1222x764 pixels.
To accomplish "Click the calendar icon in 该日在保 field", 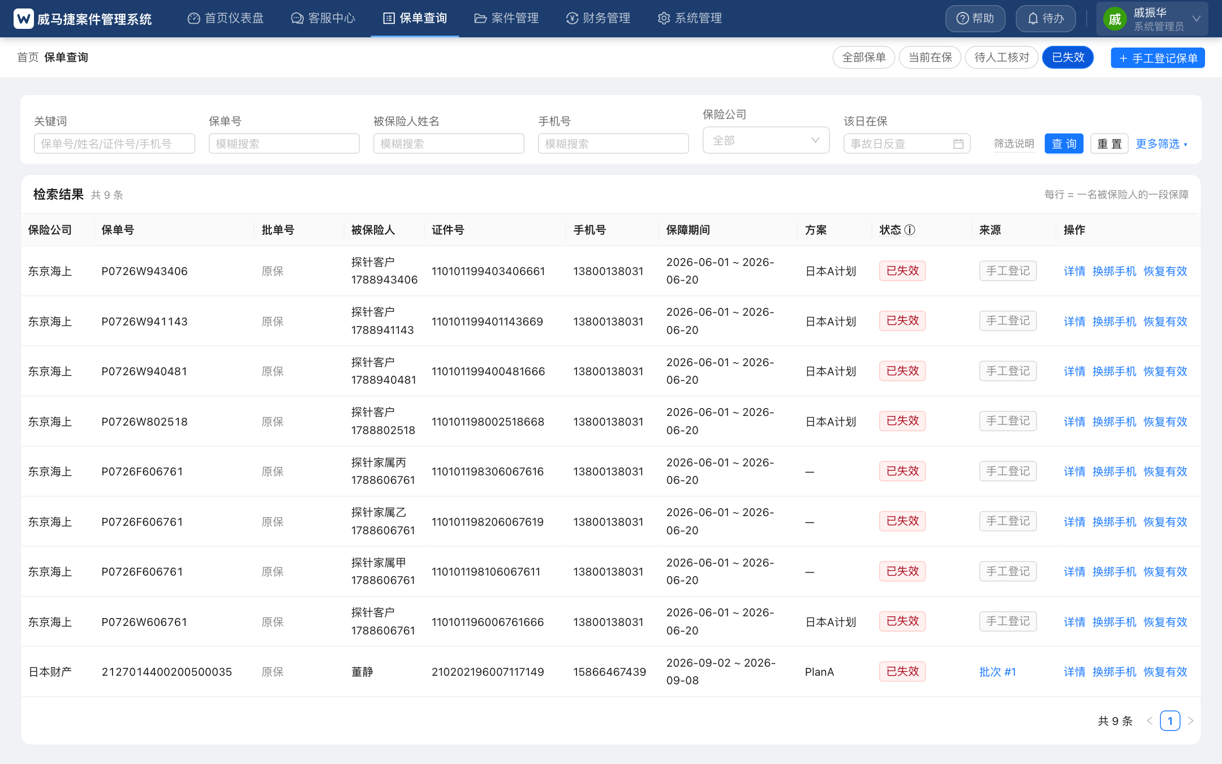I will (x=958, y=144).
